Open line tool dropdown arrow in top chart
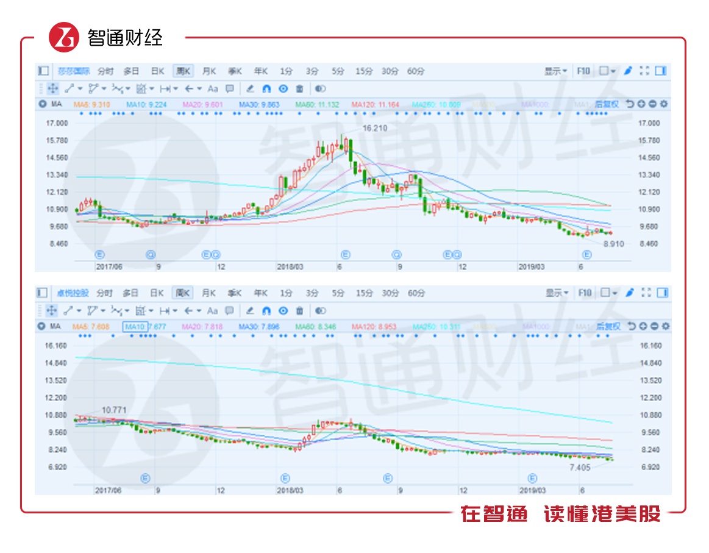 coord(80,88)
